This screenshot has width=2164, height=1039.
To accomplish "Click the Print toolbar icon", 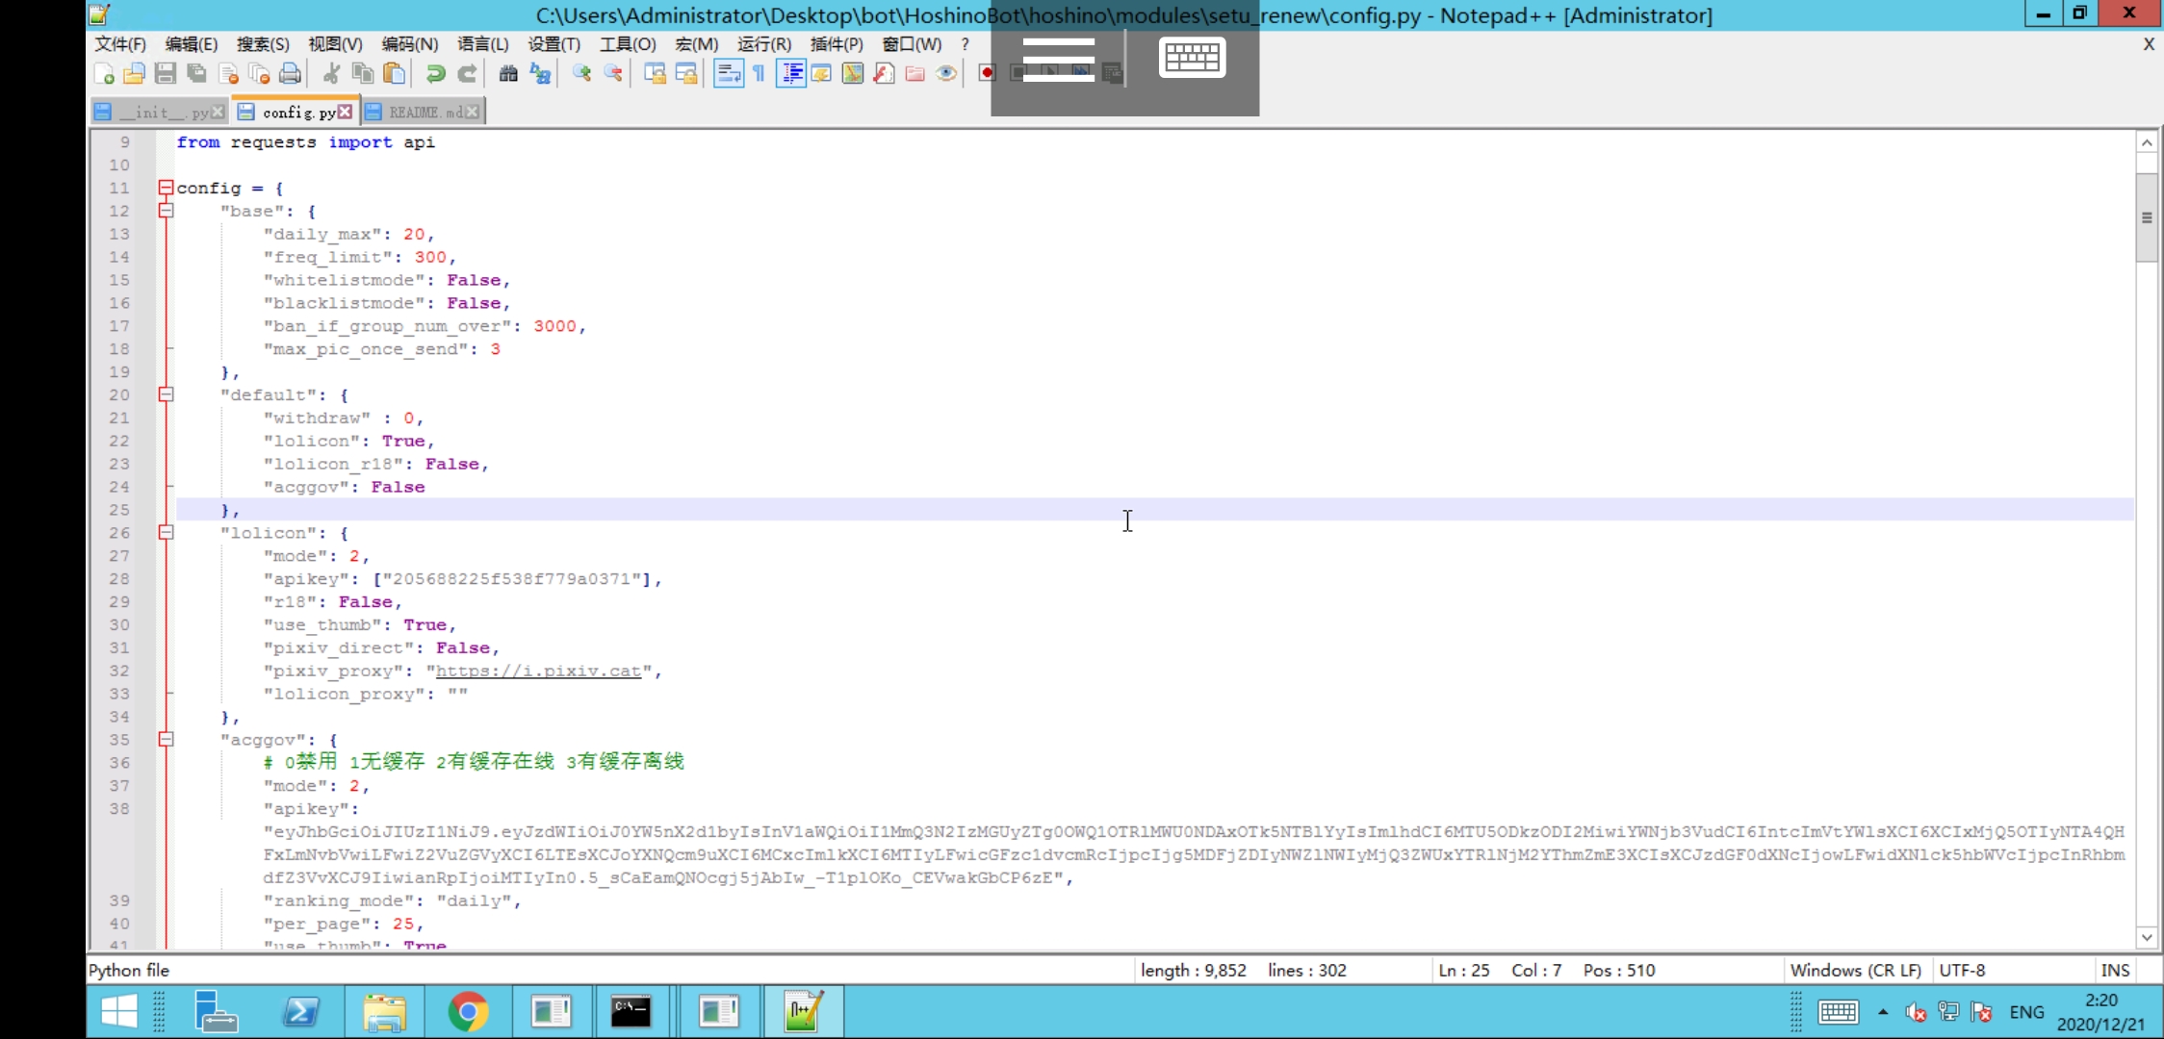I will tap(290, 73).
